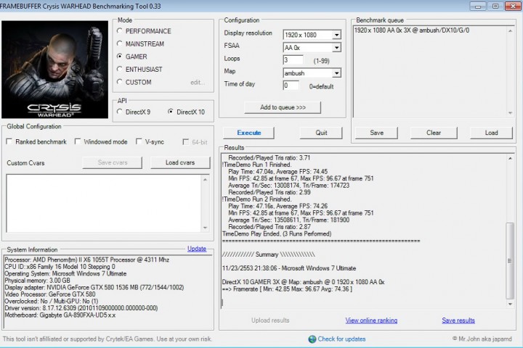The image size is (523, 348).
Task: Save the benchmark queue
Action: click(376, 133)
